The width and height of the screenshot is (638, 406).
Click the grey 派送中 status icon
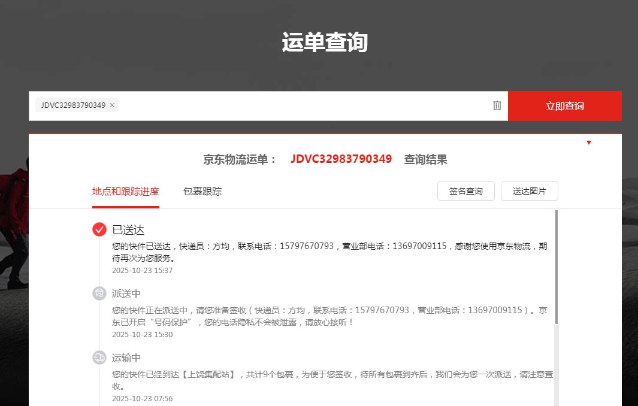click(99, 293)
